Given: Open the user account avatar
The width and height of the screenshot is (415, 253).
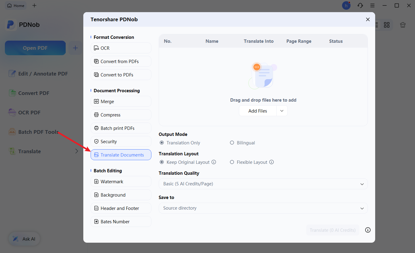Looking at the screenshot, I should [346, 5].
